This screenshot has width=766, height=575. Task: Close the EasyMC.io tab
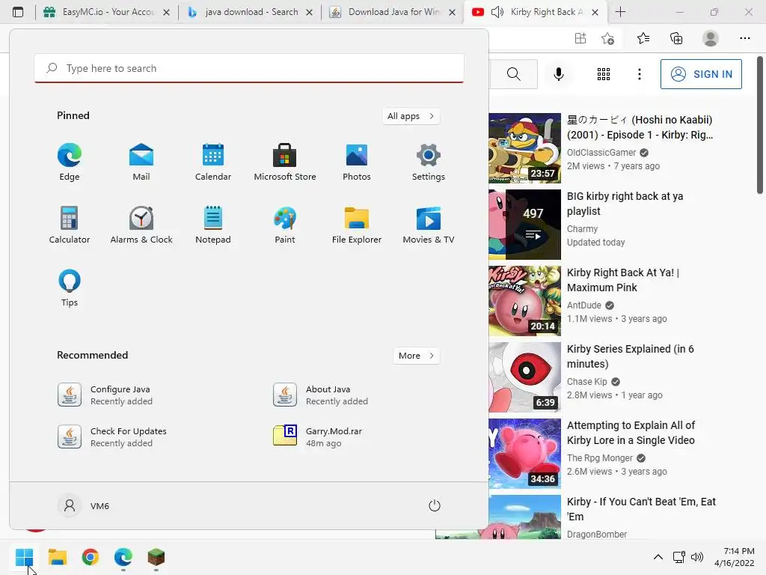point(166,12)
